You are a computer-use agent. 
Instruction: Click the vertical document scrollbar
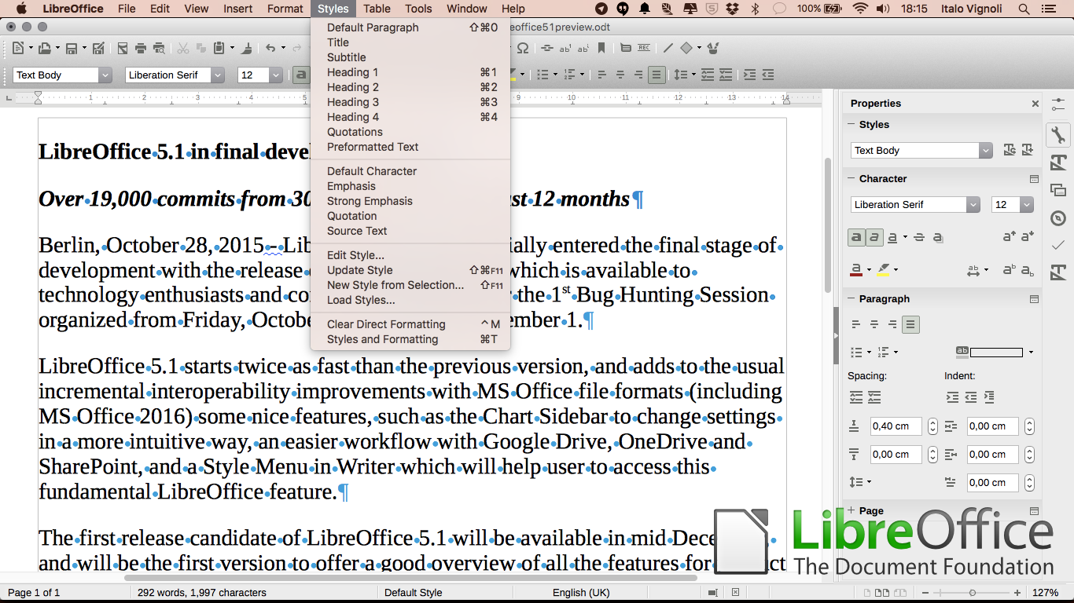click(828, 225)
